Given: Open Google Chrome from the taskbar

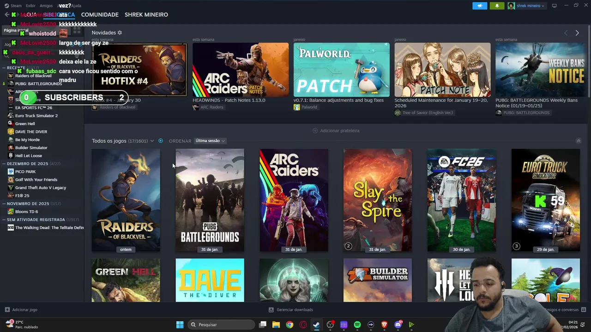Looking at the screenshot, I should (x=289, y=325).
